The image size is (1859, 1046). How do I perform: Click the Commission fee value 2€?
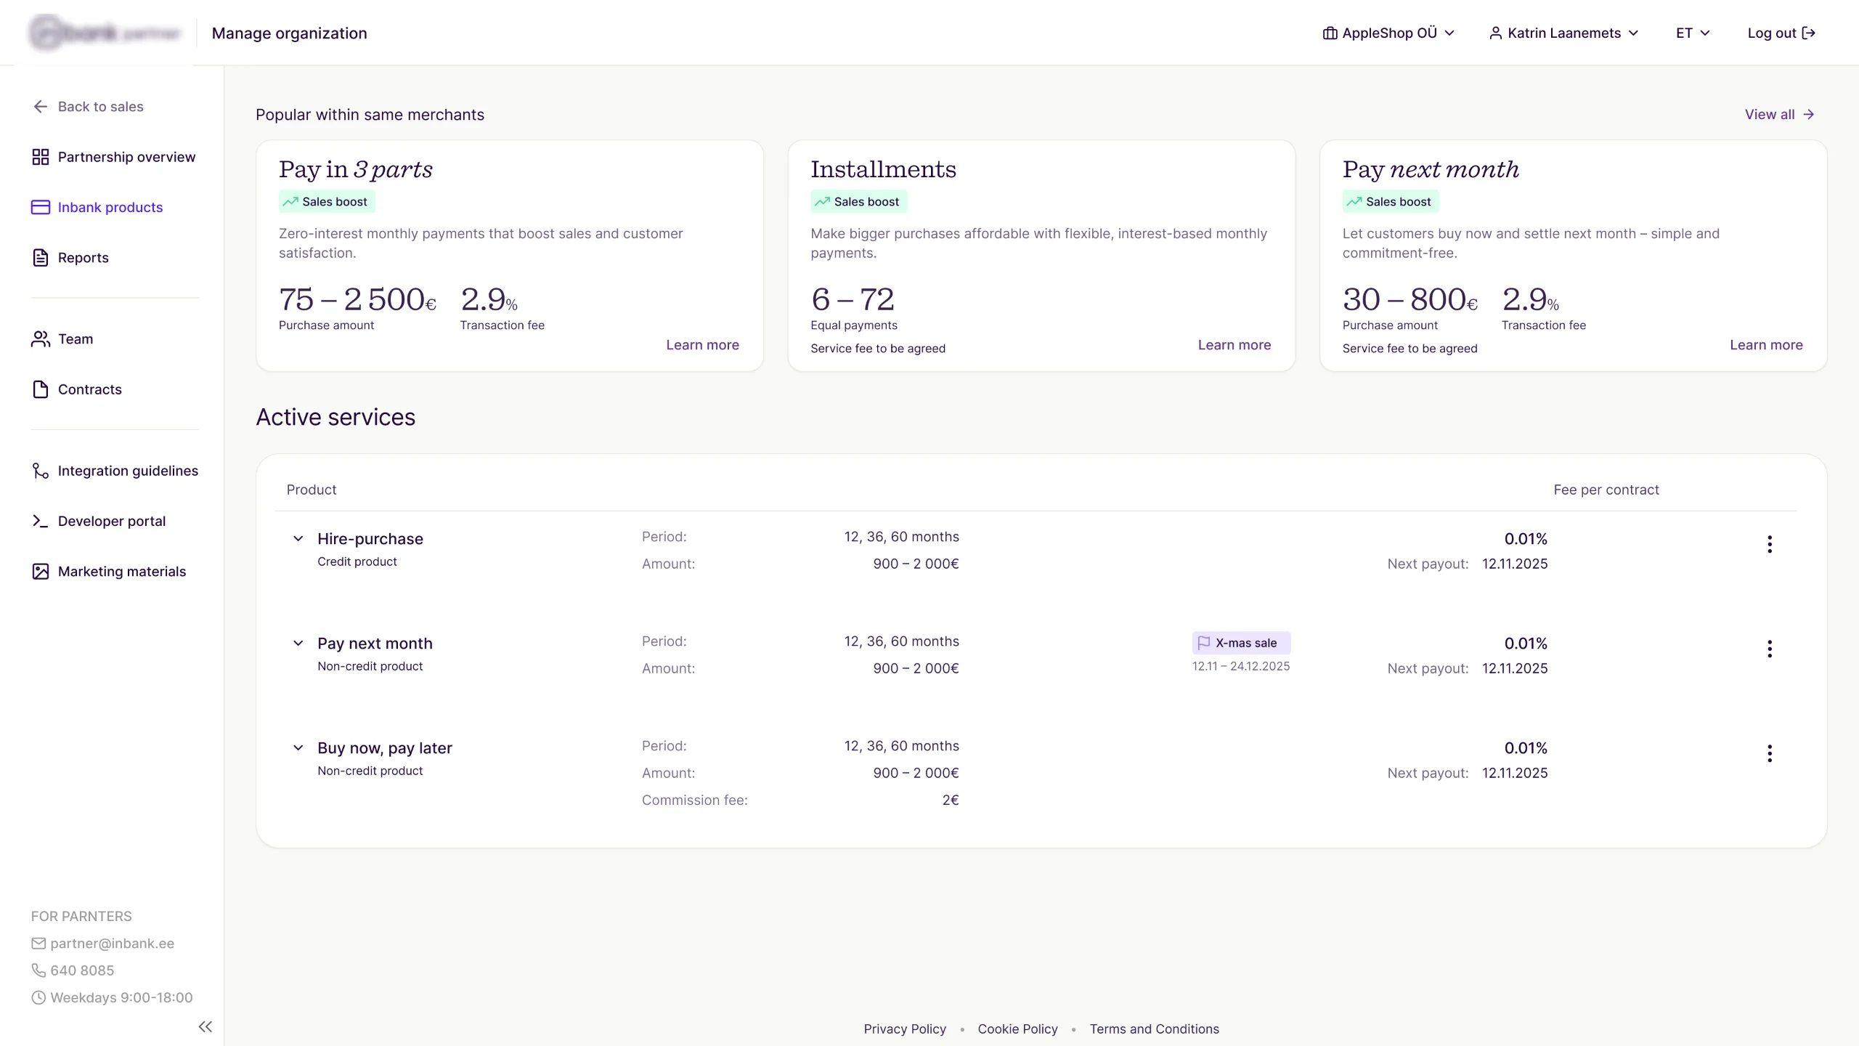point(951,800)
